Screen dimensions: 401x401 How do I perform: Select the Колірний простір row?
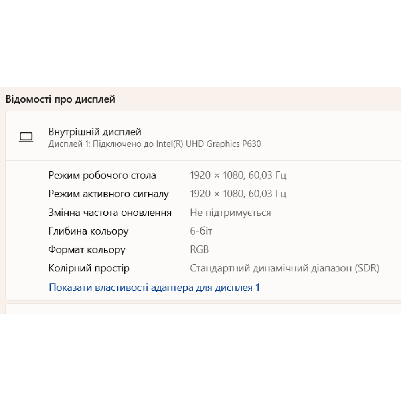coord(89,268)
